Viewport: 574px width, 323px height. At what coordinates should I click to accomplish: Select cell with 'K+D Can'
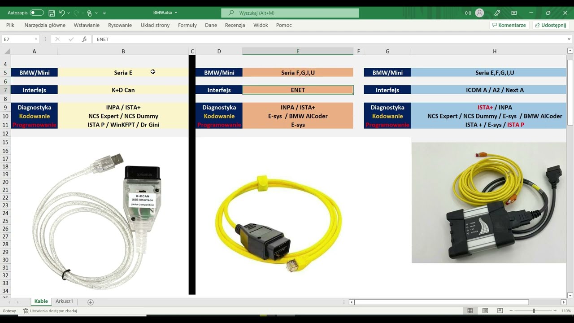pyautogui.click(x=123, y=90)
